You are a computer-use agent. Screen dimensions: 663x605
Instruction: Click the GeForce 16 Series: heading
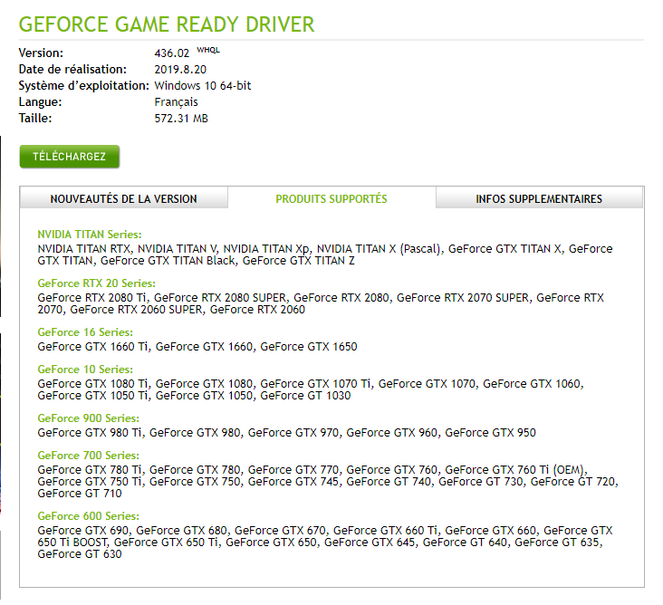point(85,332)
